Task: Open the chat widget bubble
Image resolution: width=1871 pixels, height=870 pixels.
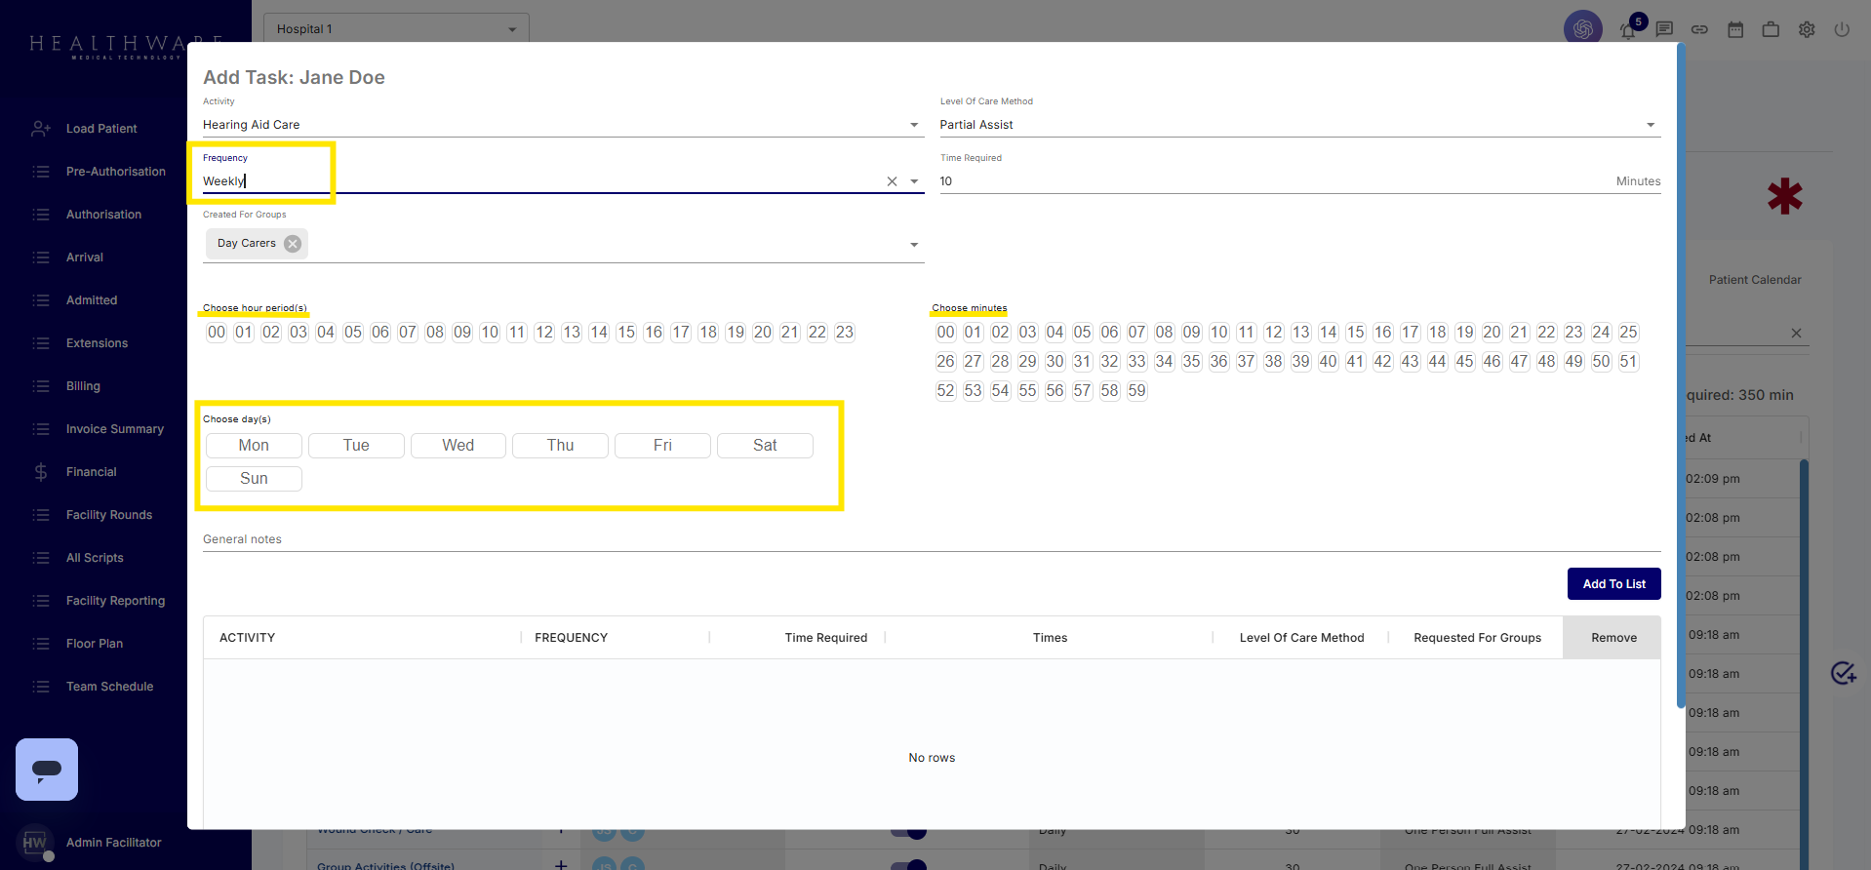Action: pyautogui.click(x=47, y=770)
